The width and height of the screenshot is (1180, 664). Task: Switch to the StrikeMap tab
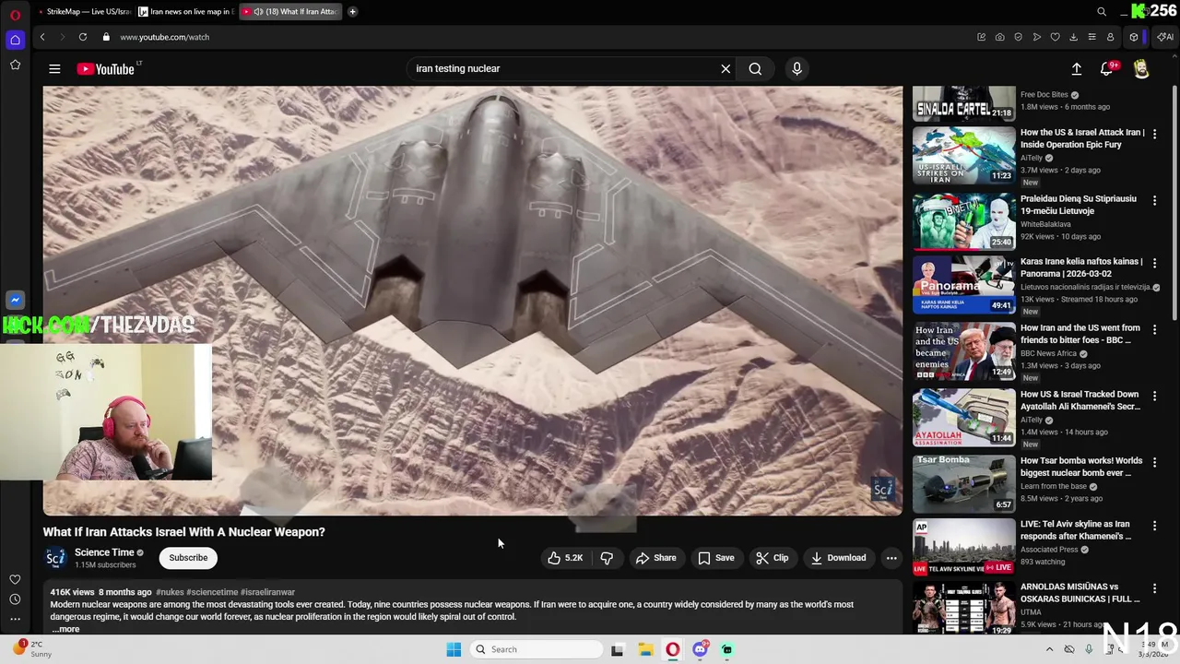click(x=87, y=12)
